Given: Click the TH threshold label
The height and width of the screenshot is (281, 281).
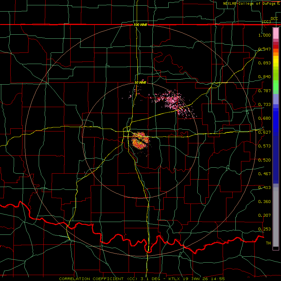Looking at the screenshot, I should click(268, 243).
